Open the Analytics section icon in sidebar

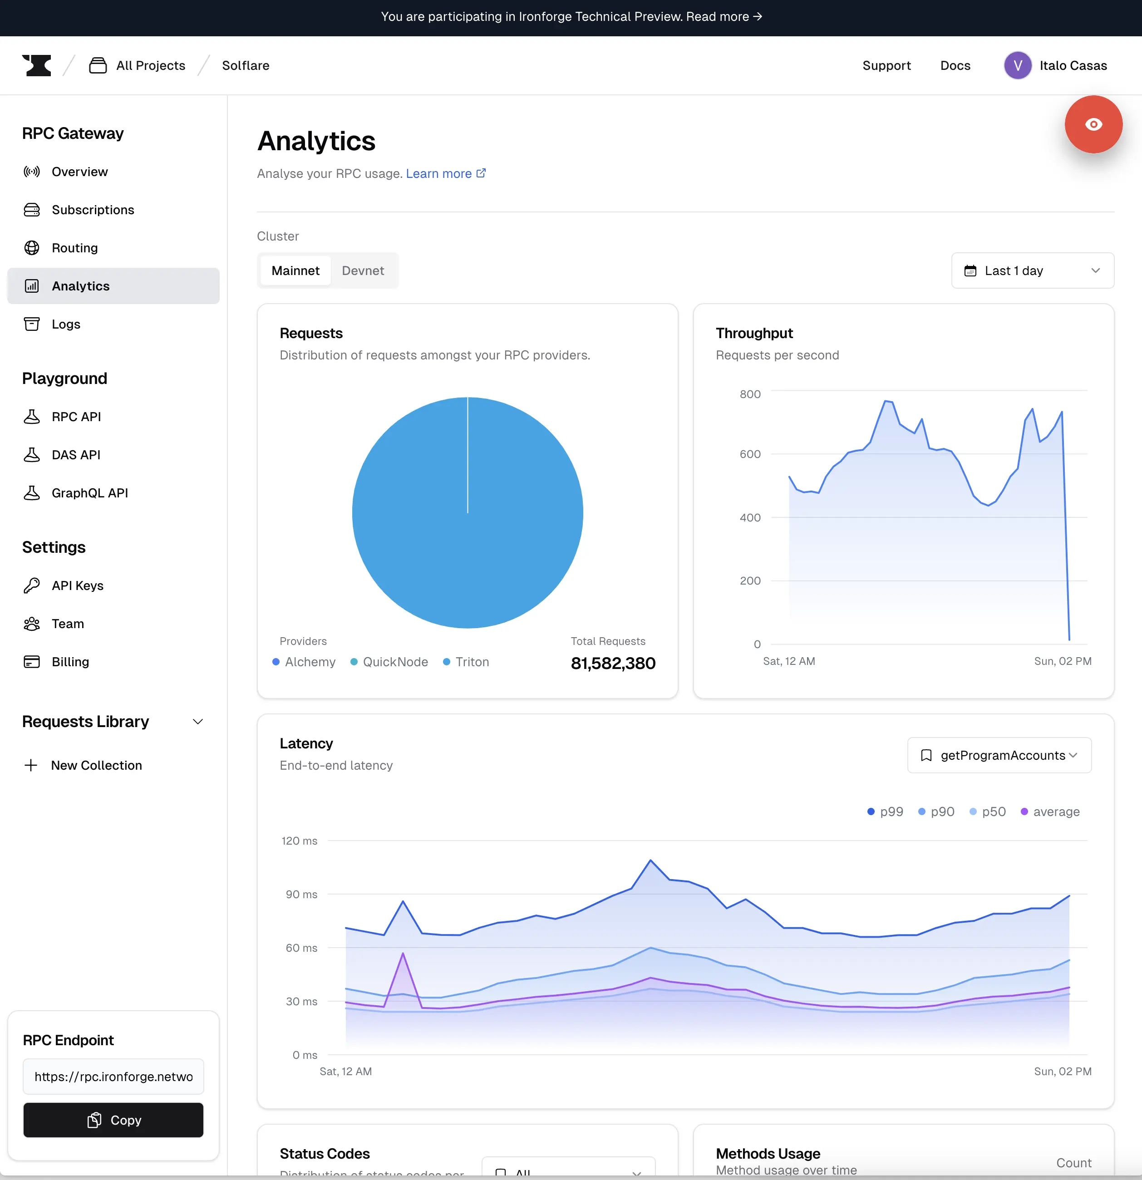pos(32,286)
